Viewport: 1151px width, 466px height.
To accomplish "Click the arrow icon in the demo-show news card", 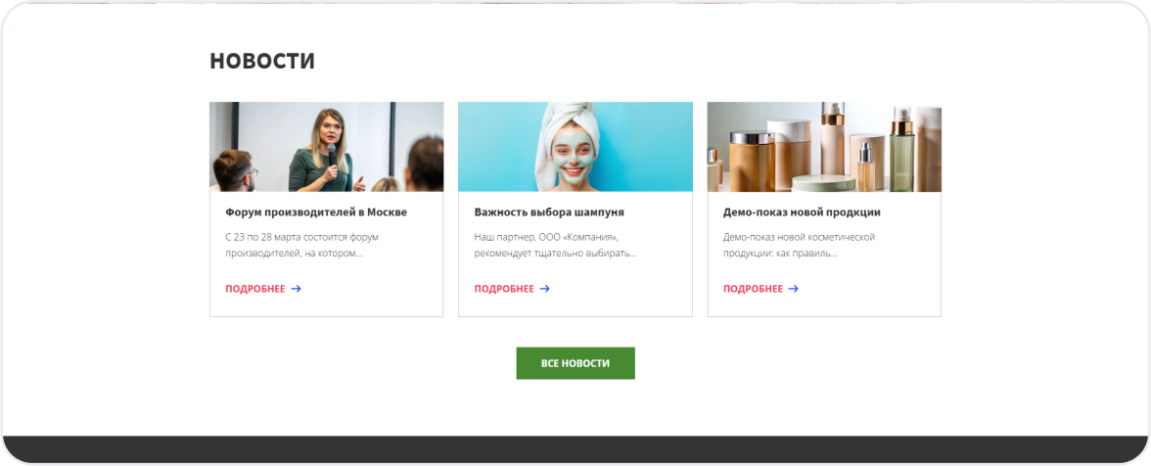I will coord(794,289).
